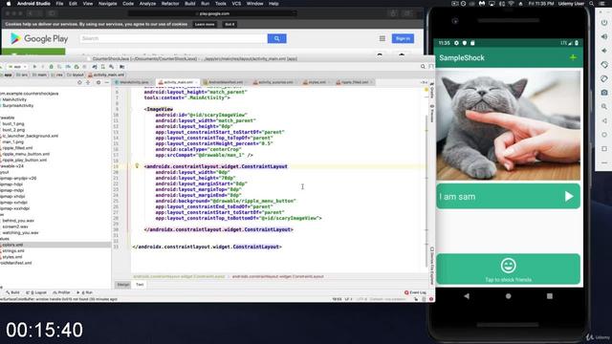Take emulator screenshot with camera icon
The image size is (612, 344).
click(x=603, y=93)
